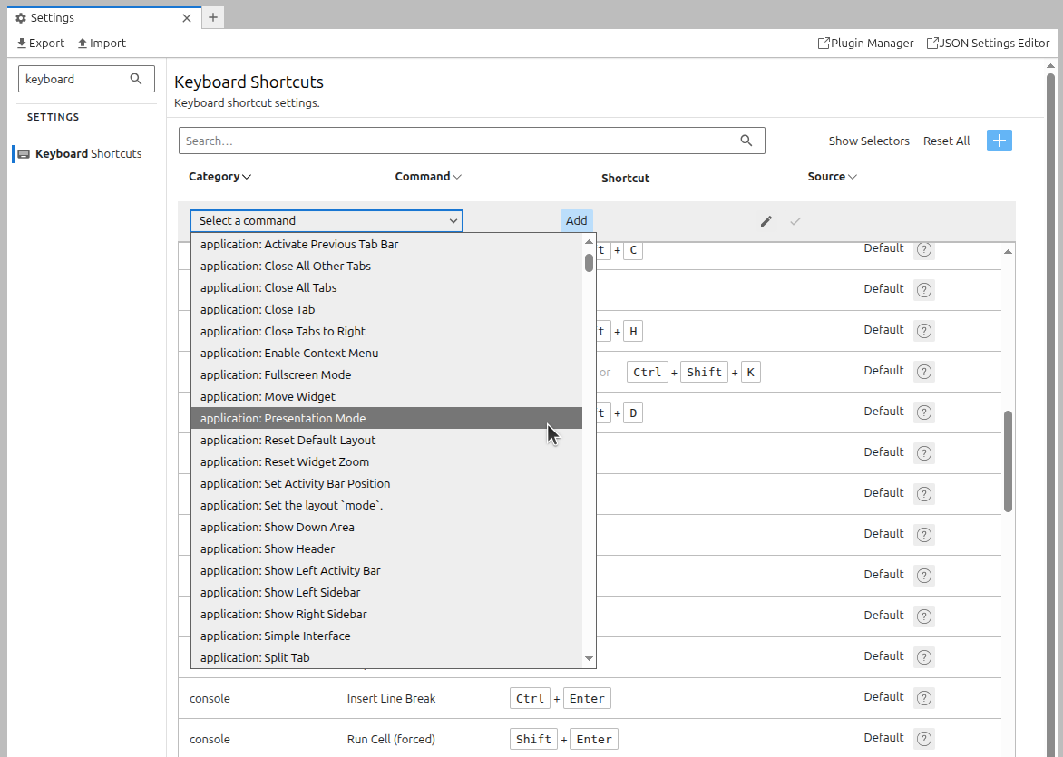
Task: Choose application: Enable Context Menu
Action: point(386,353)
